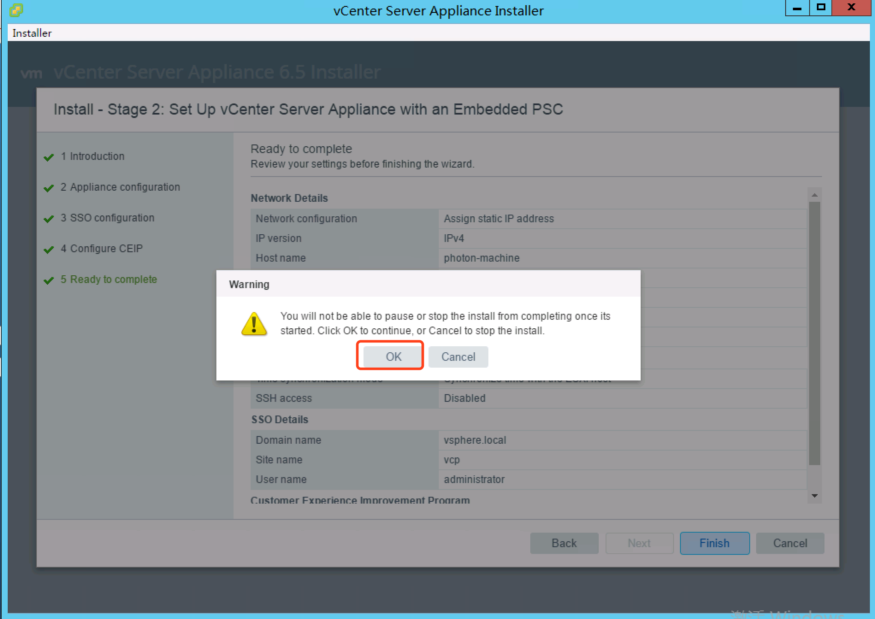Close the installer window
875x619 pixels.
pos(851,8)
